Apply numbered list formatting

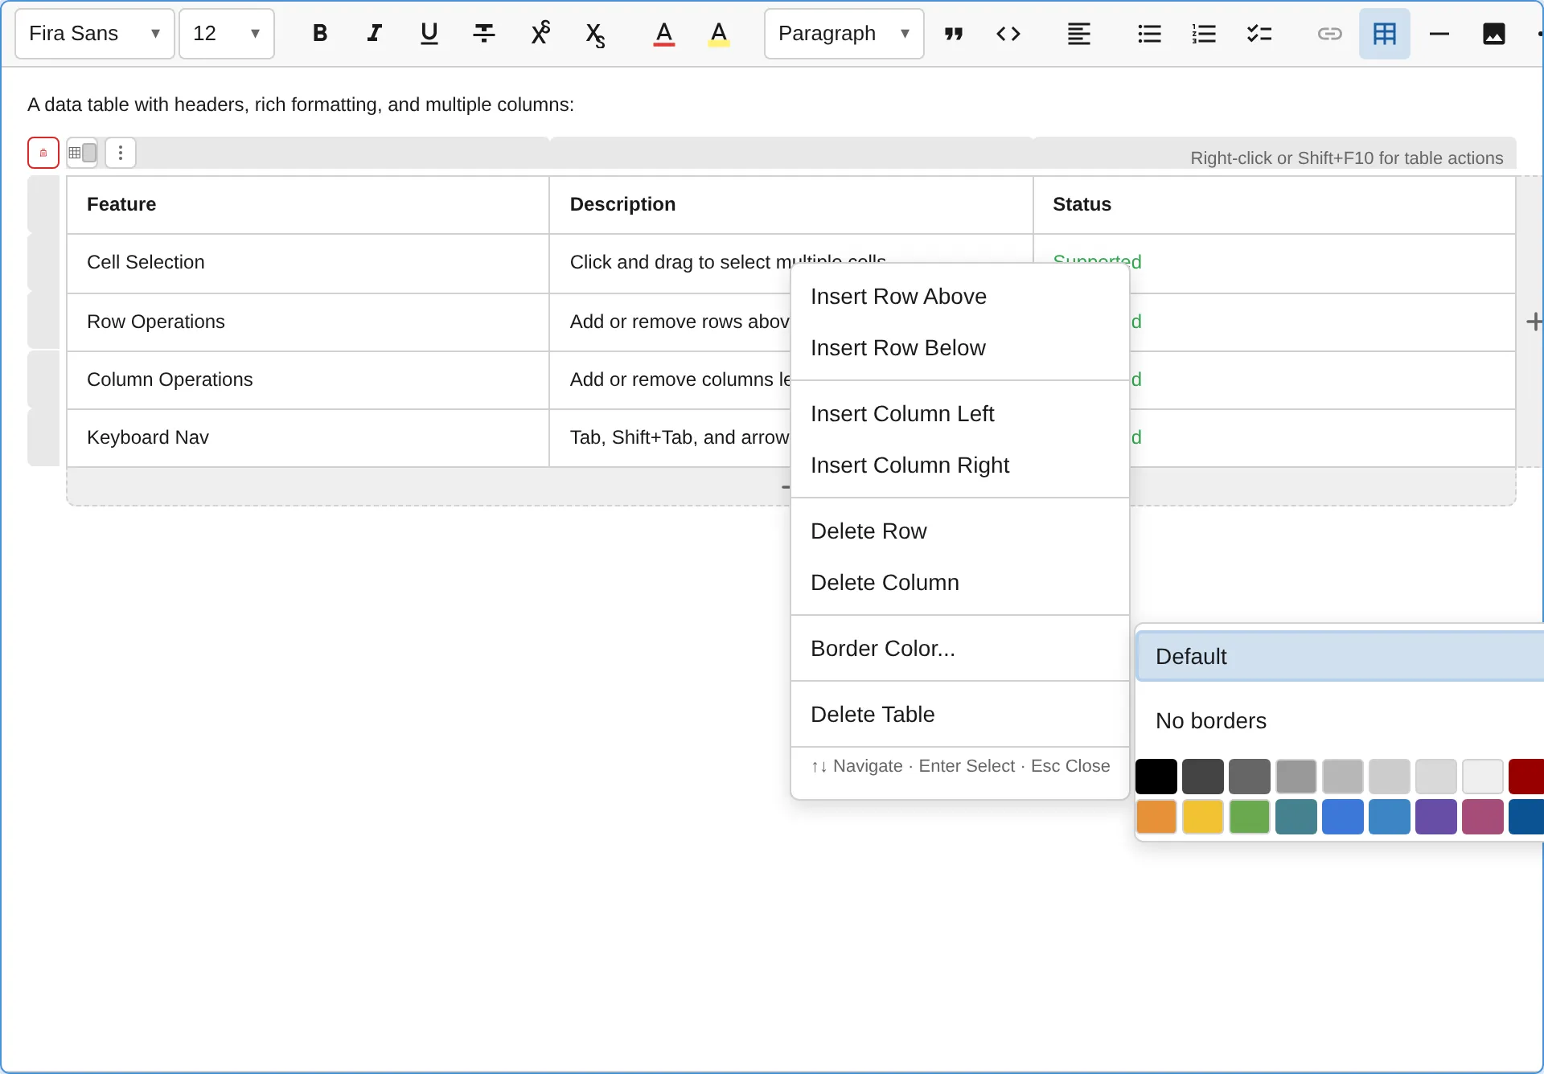[x=1204, y=34]
